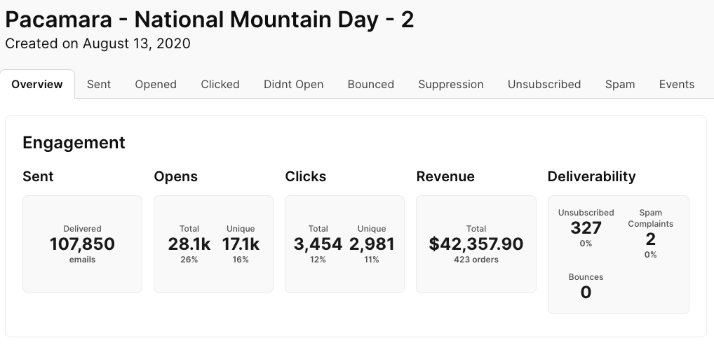Click the revenue total $42,357.90
This screenshot has width=714, height=345.
(x=476, y=244)
